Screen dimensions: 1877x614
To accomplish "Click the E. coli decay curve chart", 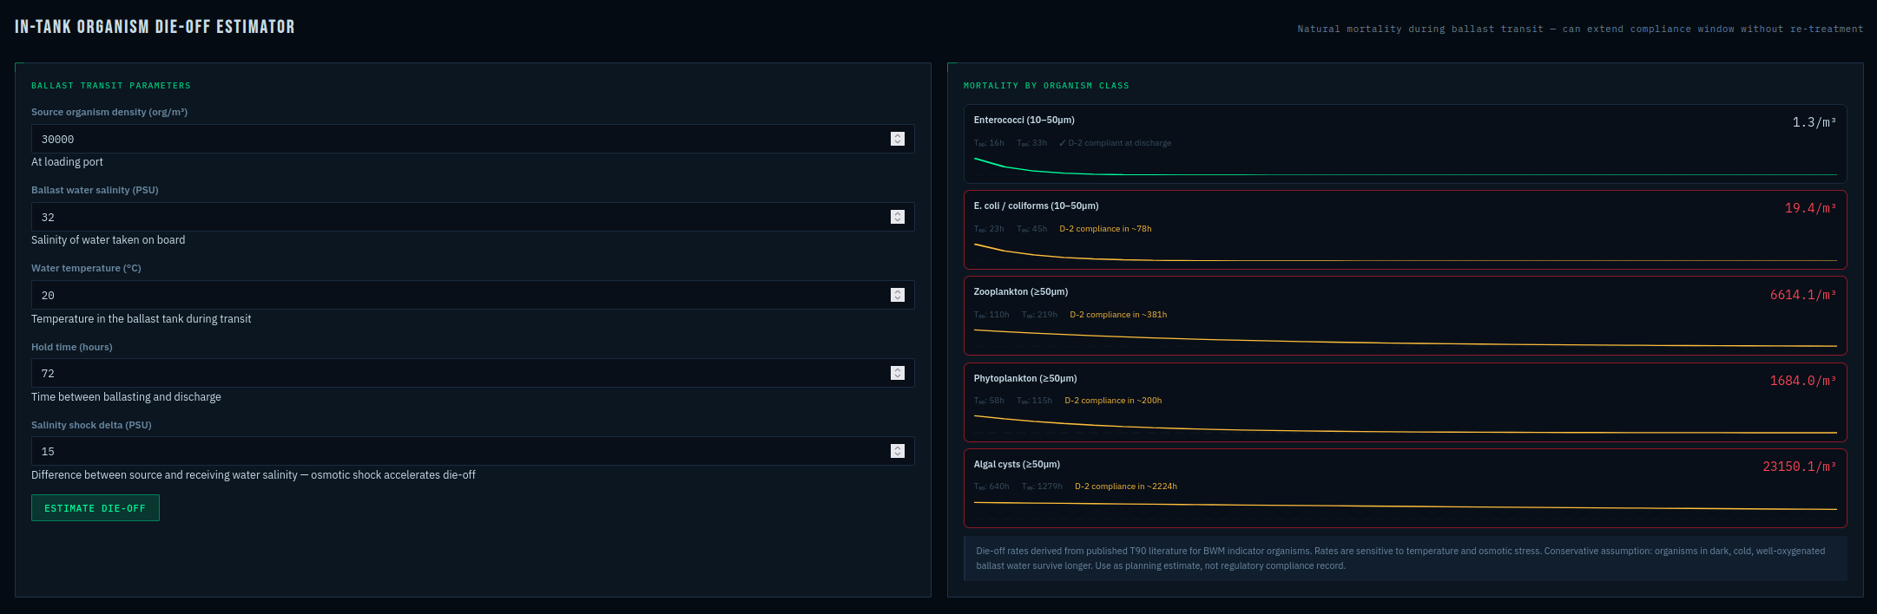I will [x=1405, y=251].
